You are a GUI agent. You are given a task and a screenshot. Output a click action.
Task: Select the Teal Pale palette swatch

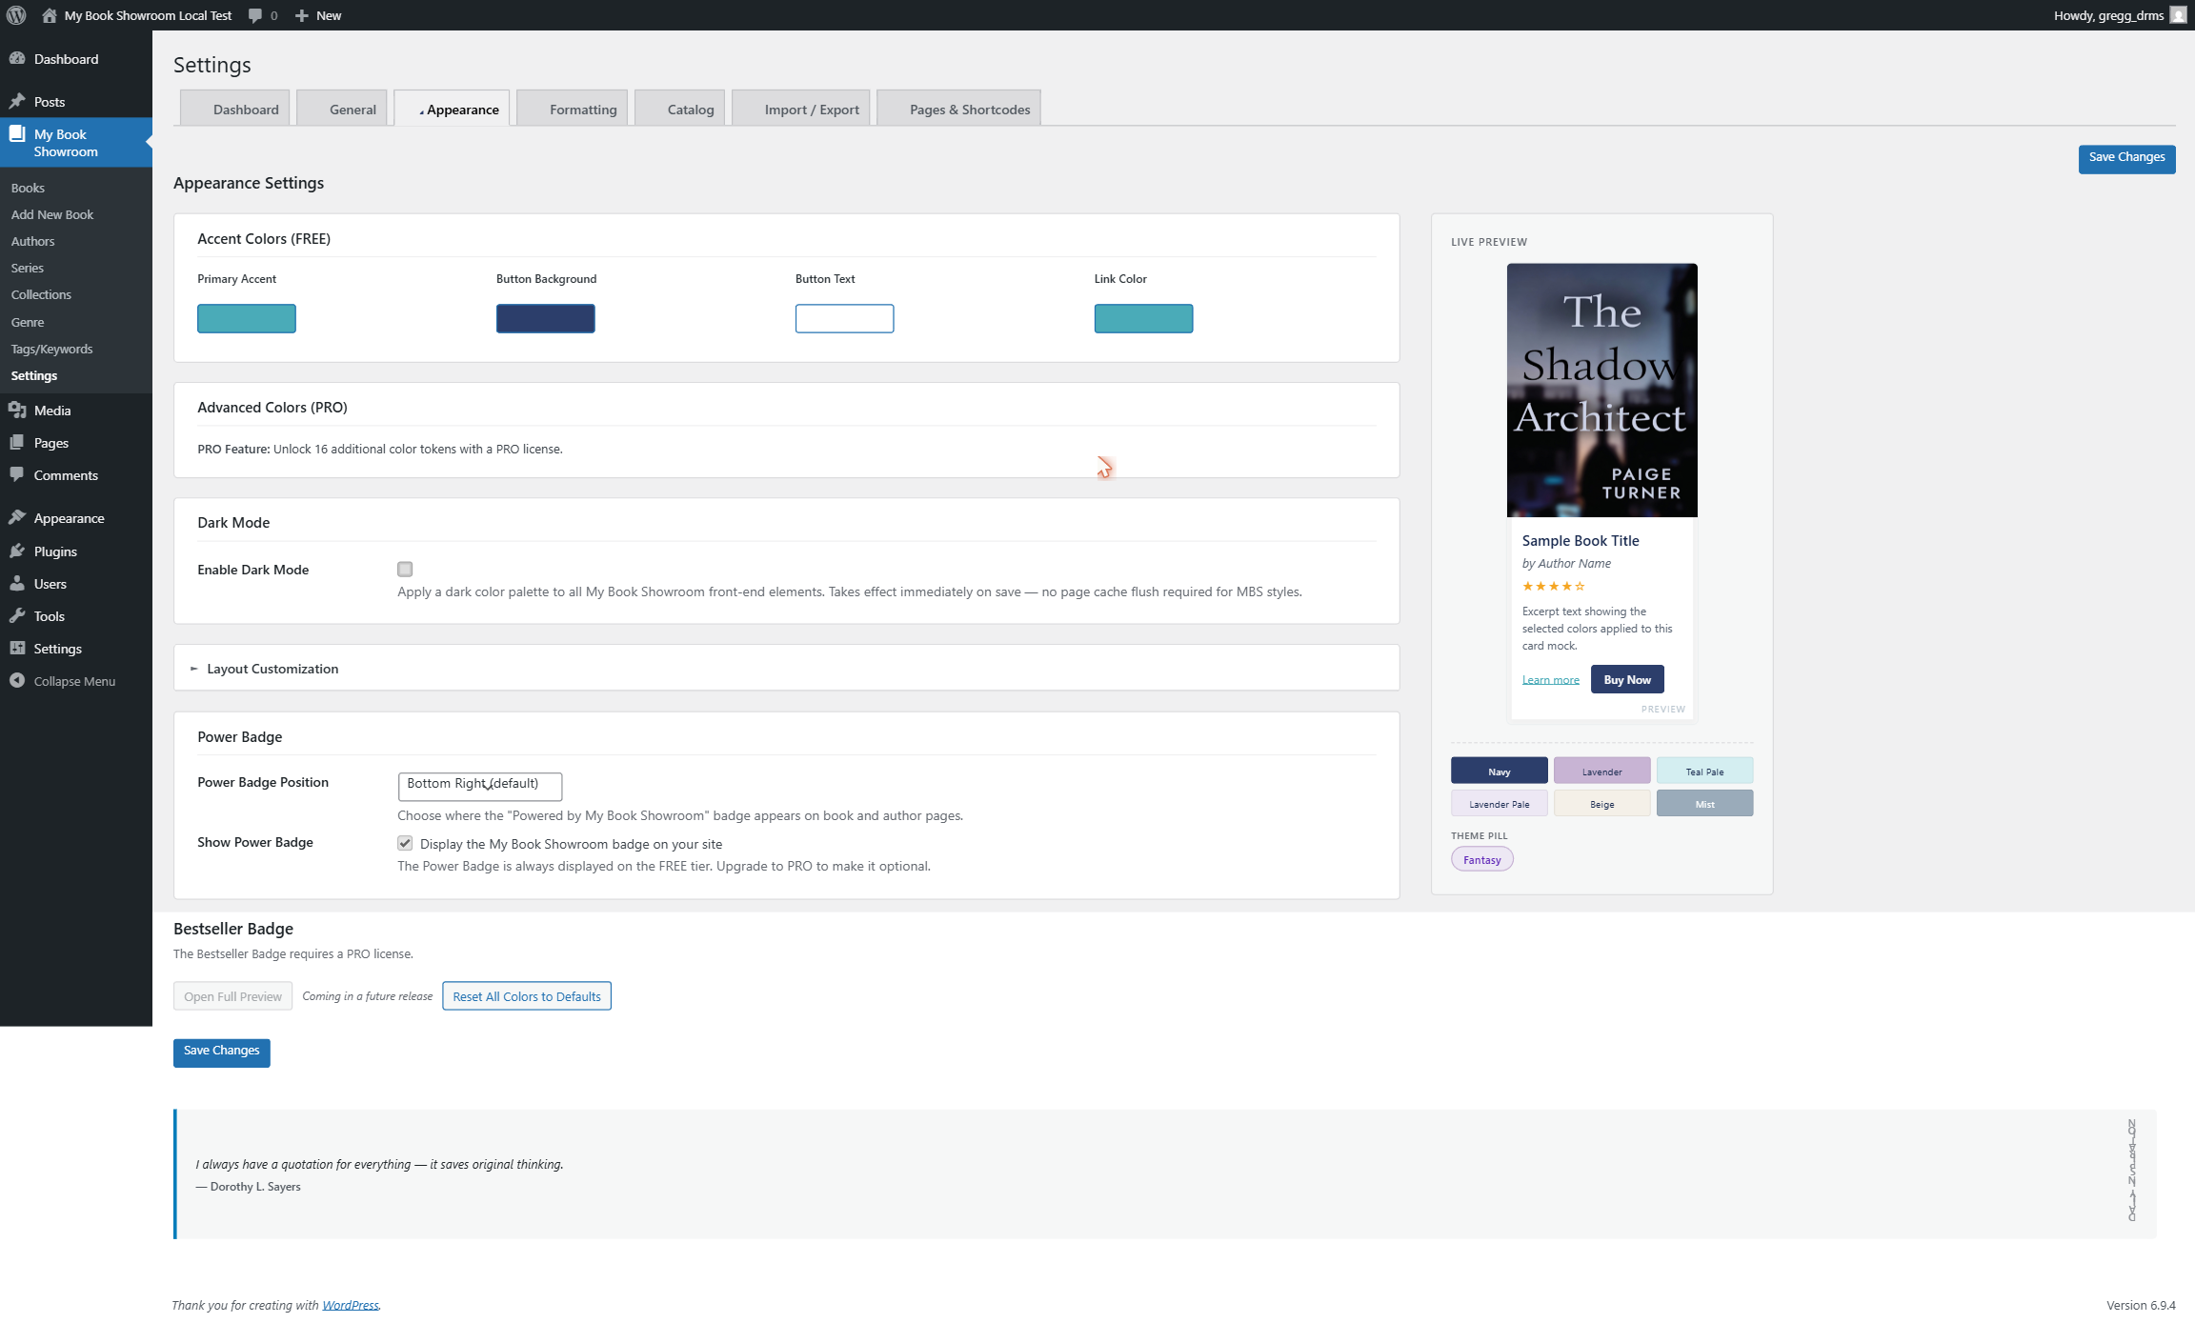(1705, 771)
